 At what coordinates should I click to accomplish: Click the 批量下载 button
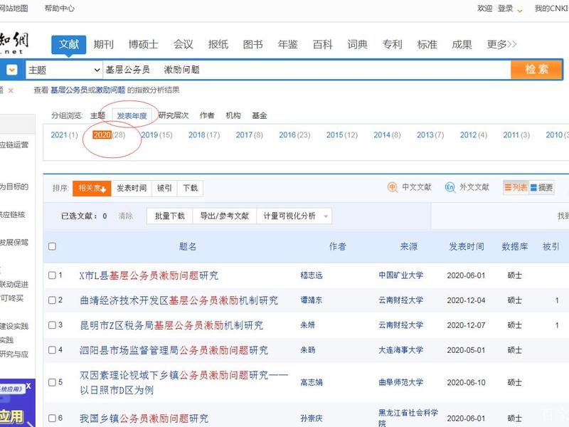pyautogui.click(x=169, y=216)
